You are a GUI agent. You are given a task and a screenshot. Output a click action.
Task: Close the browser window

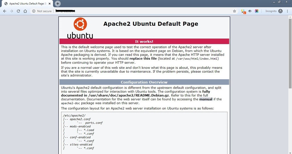(x=287, y=2)
